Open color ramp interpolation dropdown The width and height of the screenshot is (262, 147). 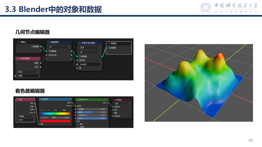click(66, 110)
